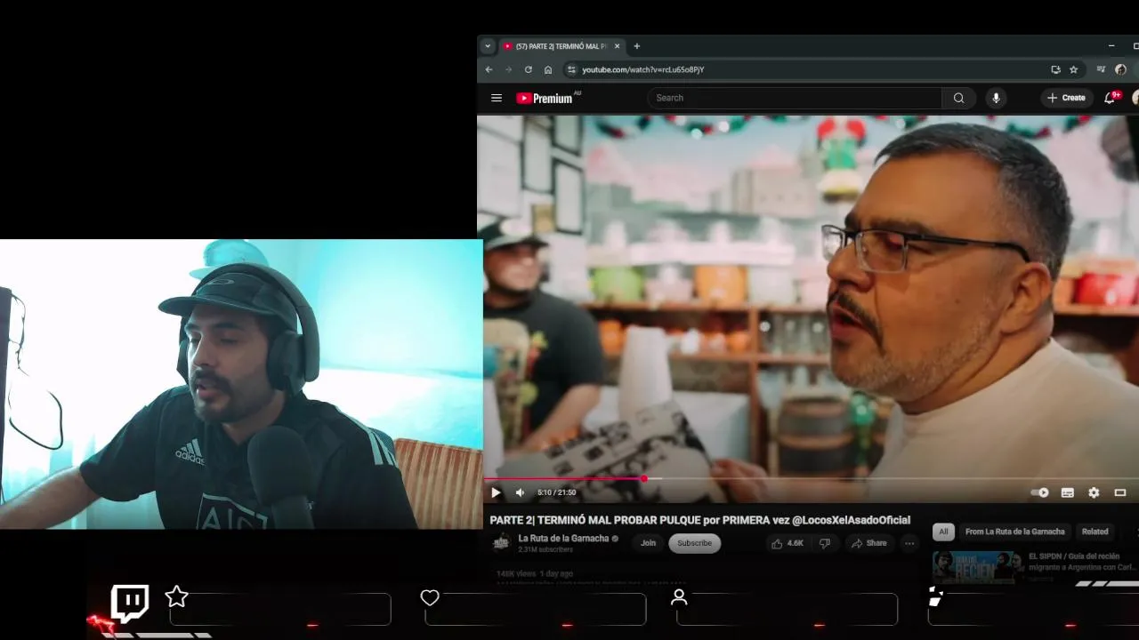Viewport: 1139px width, 640px height.
Task: Toggle subtitles/closed captions
Action: 1067,492
